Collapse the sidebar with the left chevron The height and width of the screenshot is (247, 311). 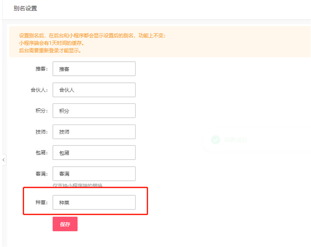pyautogui.click(x=4, y=160)
